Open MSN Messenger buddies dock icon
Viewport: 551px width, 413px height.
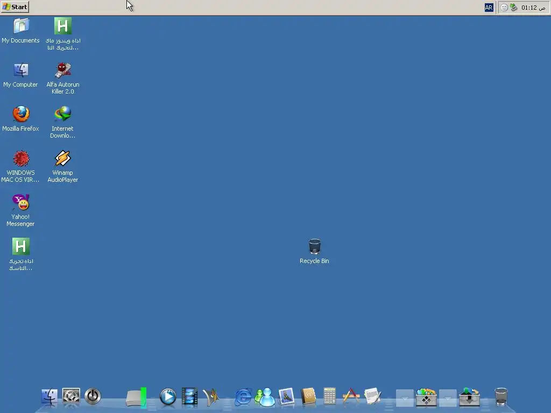[x=265, y=397]
